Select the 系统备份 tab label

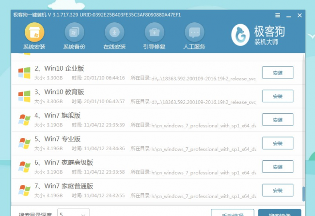74,47
